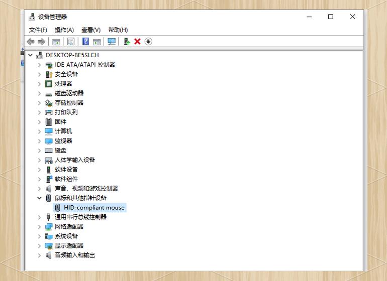The width and height of the screenshot is (387, 281).
Task: Open the 查看(V) menu
Action: coord(91,30)
